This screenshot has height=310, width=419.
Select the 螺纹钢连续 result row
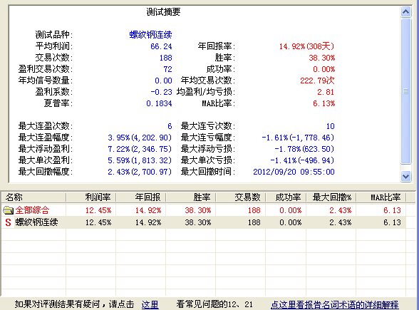[x=204, y=222]
